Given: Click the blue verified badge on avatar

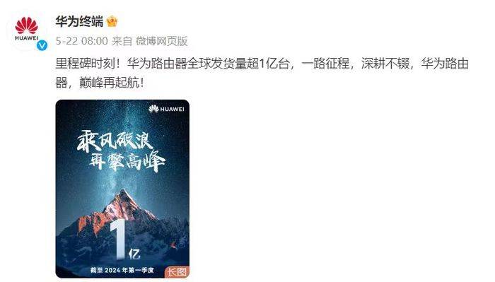Looking at the screenshot, I should click(x=42, y=46).
